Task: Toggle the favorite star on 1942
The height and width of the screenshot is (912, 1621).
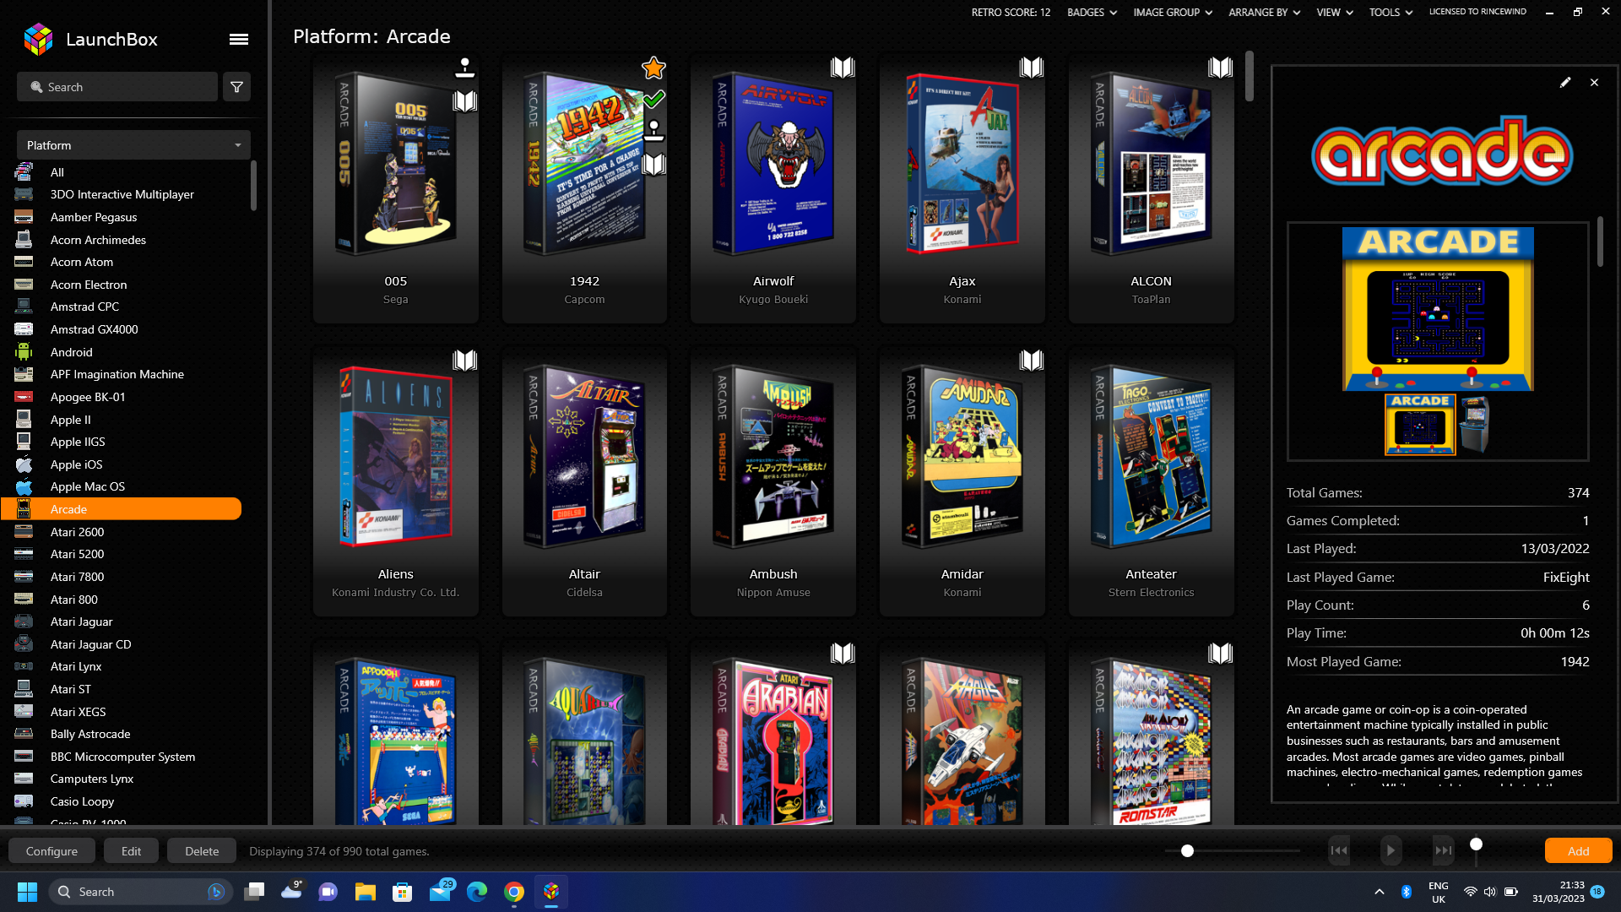Action: click(x=653, y=68)
